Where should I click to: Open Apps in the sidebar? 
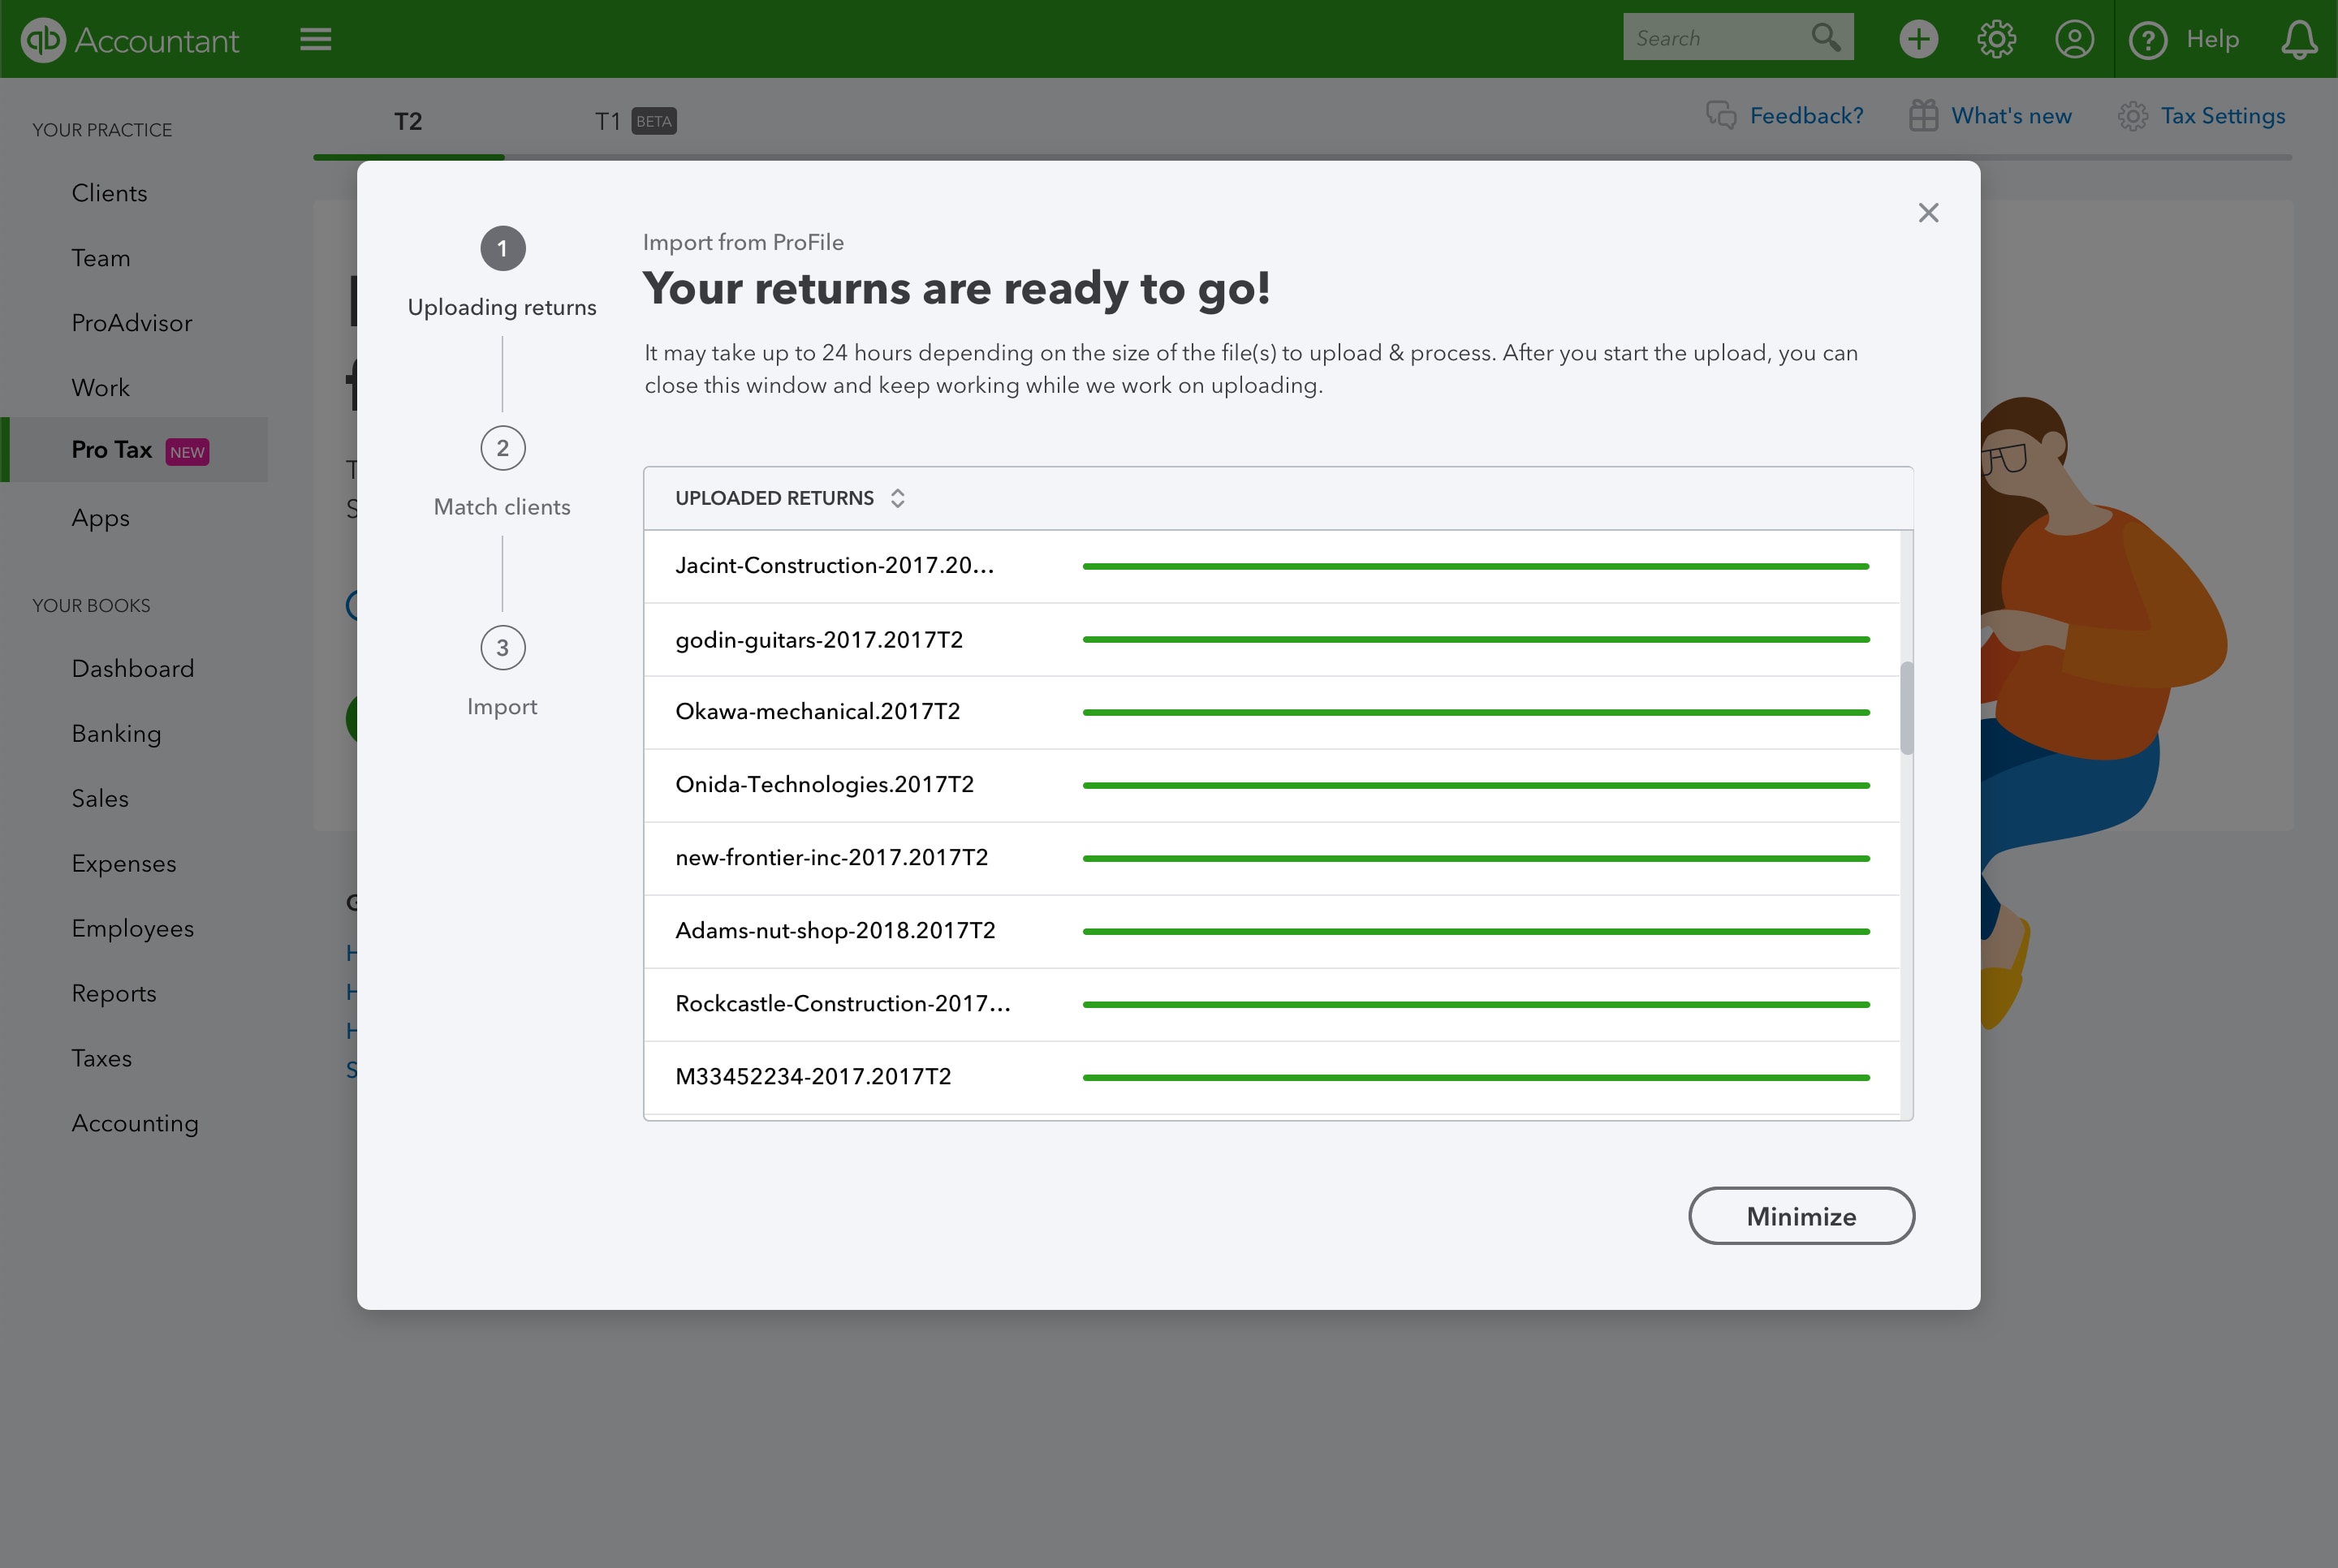[x=100, y=518]
